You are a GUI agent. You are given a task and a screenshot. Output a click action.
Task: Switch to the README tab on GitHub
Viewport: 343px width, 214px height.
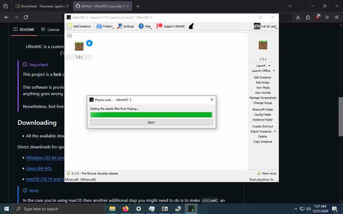pyautogui.click(x=24, y=29)
